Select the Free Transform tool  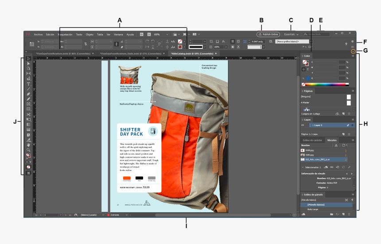[x=28, y=120]
